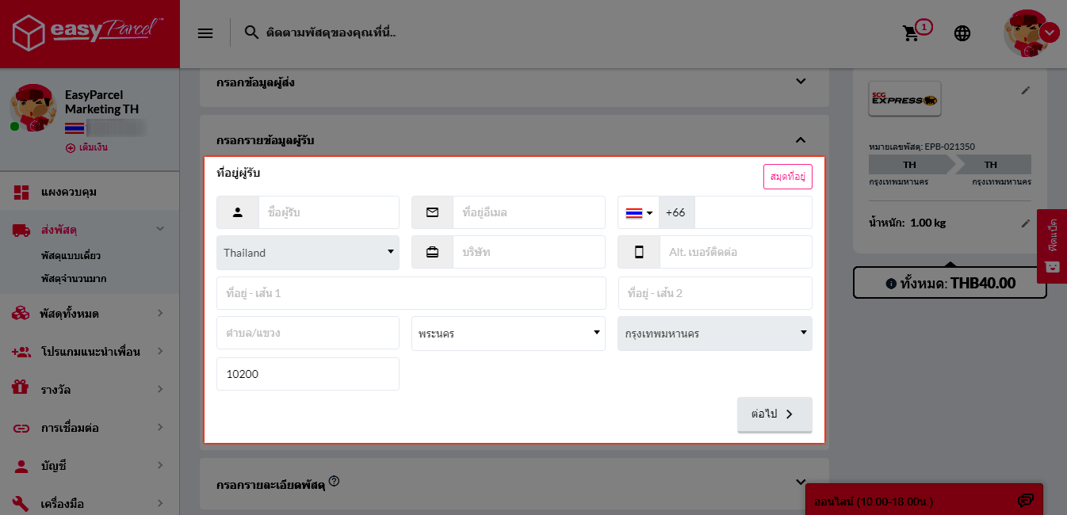Open the ฟีดแบ็ค feedback side tab
Image resolution: width=1067 pixels, height=515 pixels.
[x=1052, y=246]
